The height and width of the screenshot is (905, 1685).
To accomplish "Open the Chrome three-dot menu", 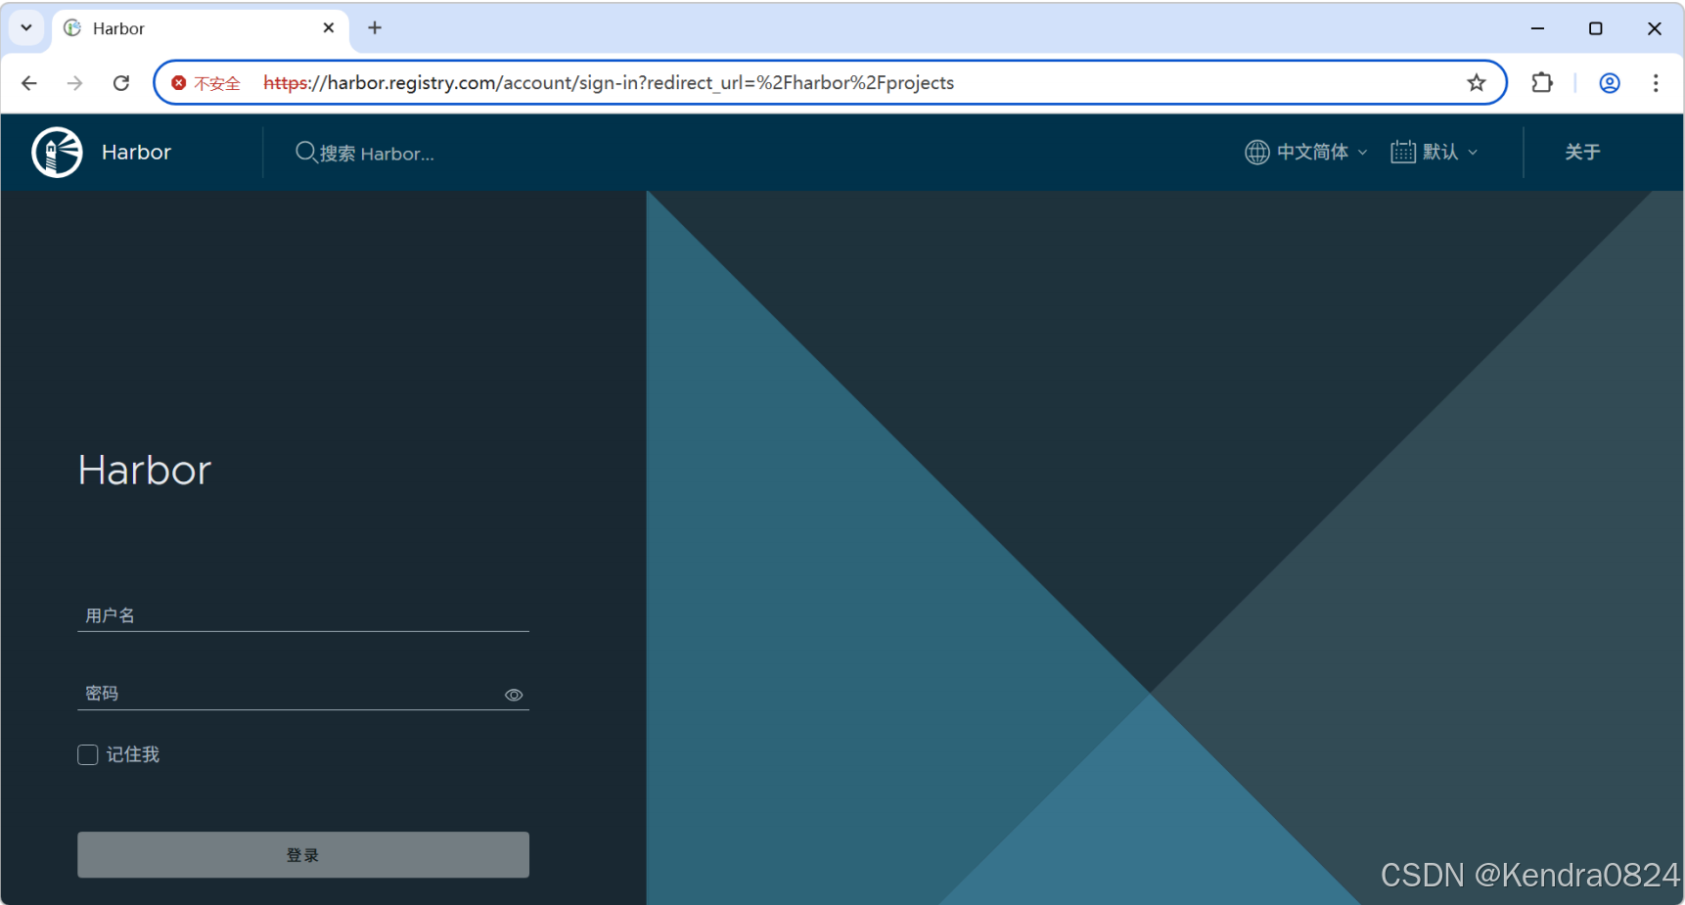I will [1656, 83].
